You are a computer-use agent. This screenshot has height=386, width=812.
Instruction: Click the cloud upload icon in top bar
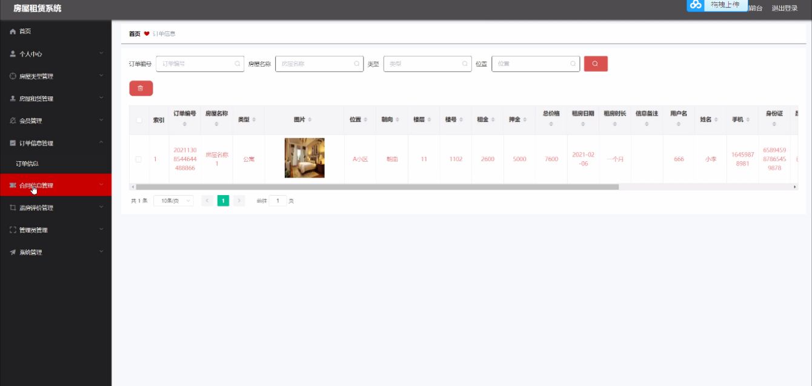(696, 5)
